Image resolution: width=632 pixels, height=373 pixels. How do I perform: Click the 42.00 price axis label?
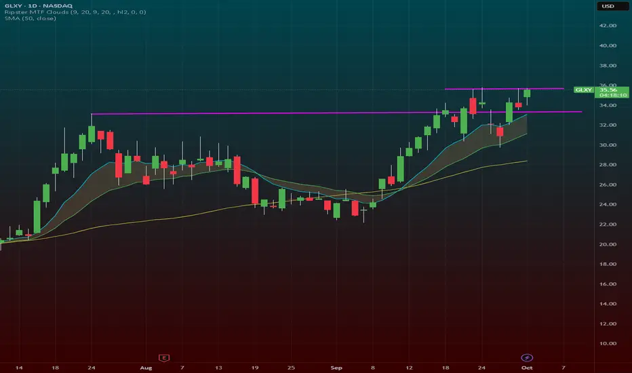[x=608, y=25]
